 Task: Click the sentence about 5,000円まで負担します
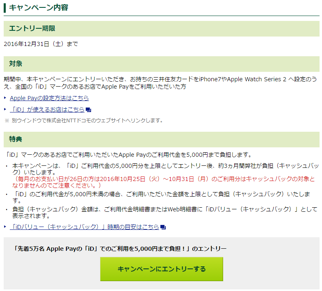pyautogui.click(x=128, y=155)
